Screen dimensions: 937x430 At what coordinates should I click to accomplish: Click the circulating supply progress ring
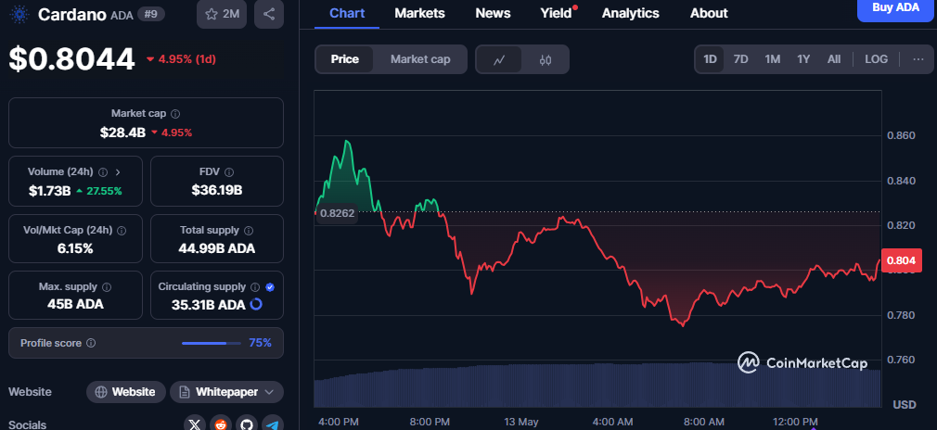256,305
